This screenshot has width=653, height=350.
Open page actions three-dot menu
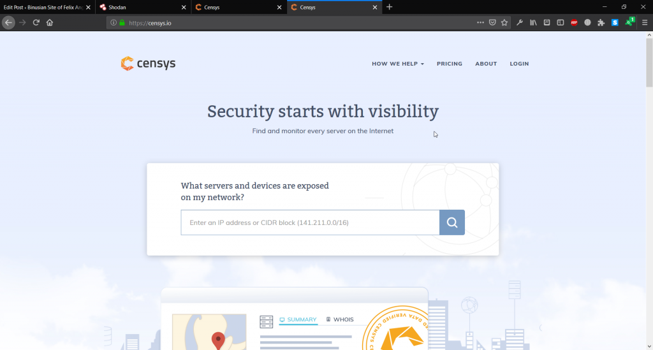480,22
